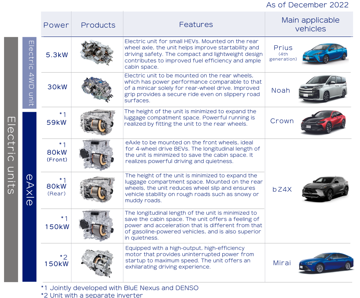Select the Main applicable vehicles header
The height and width of the screenshot is (298, 360).
pyautogui.click(x=310, y=24)
